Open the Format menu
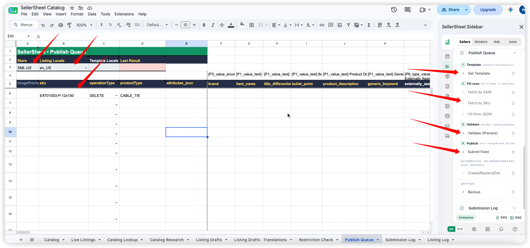 tap(77, 14)
